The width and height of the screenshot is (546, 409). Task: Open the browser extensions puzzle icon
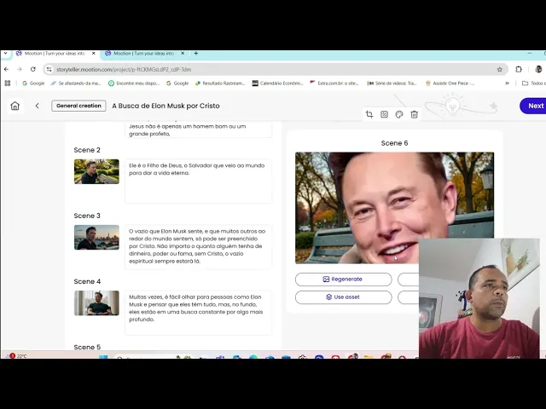(x=519, y=69)
